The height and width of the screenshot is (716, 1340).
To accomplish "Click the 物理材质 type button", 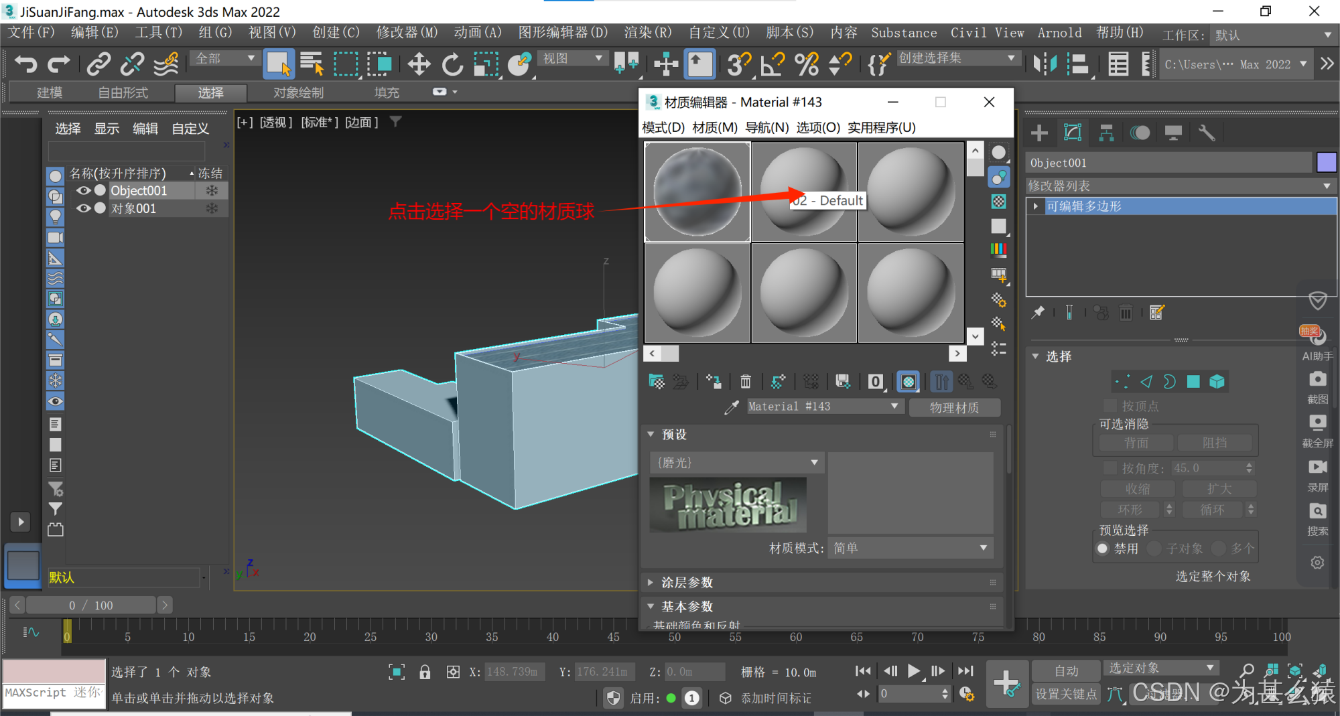I will [x=954, y=407].
